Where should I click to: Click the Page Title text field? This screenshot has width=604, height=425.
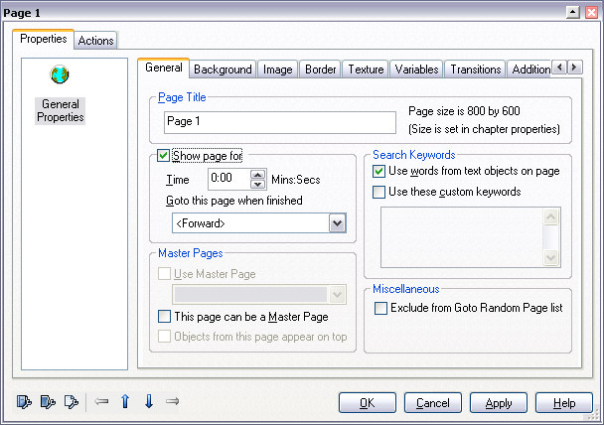pos(280,122)
